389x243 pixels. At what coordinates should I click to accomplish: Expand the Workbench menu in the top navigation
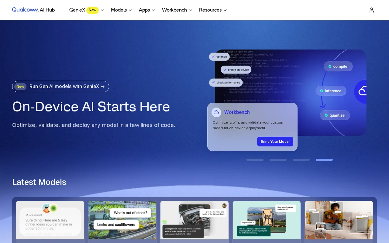(x=177, y=10)
